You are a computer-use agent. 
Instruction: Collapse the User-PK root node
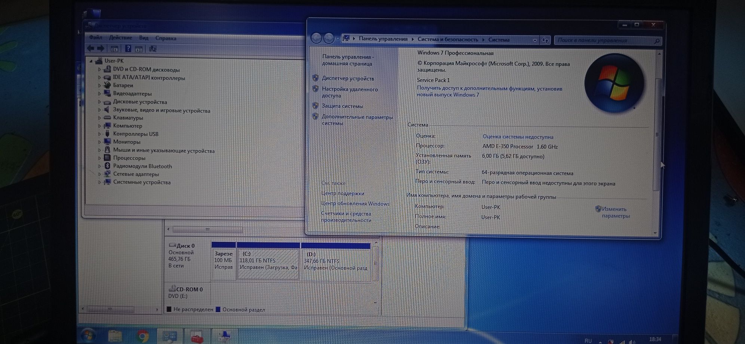point(91,61)
